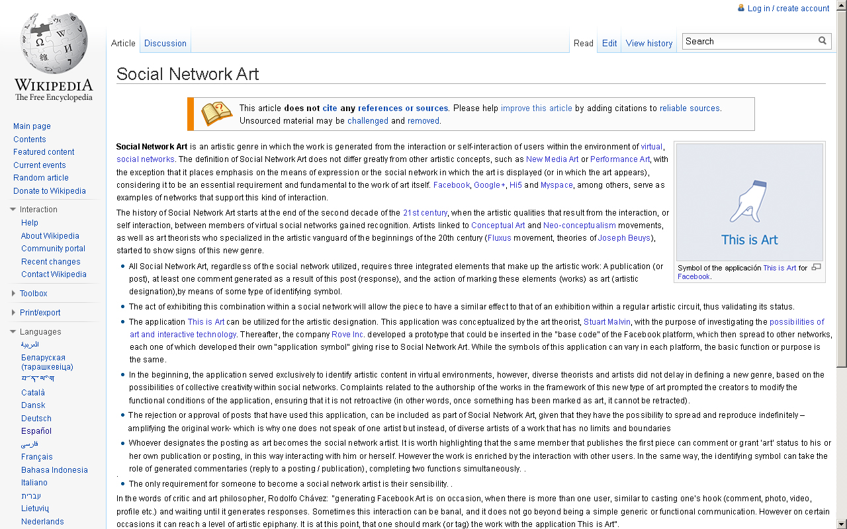Follow the Facebook link in the article

(451, 184)
